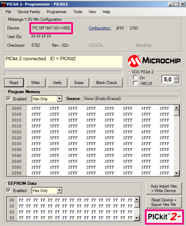Image resolution: width=186 pixels, height=226 pixels.
Task: Click program memory address 0040
Action: coord(17,156)
